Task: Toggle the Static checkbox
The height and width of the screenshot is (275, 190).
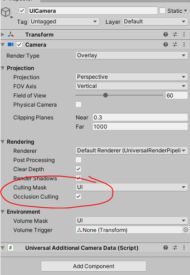Action: click(x=162, y=11)
